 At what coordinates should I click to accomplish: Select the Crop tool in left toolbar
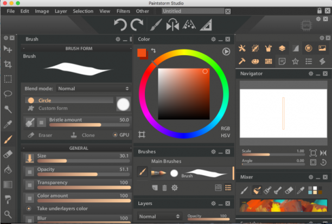[x=8, y=64]
